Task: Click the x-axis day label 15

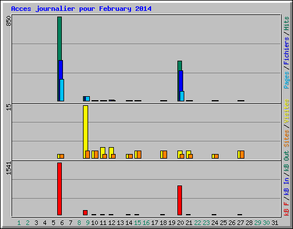Action: coord(137,223)
